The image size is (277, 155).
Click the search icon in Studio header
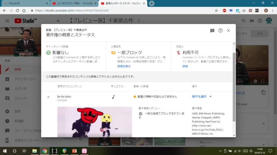(244, 21)
